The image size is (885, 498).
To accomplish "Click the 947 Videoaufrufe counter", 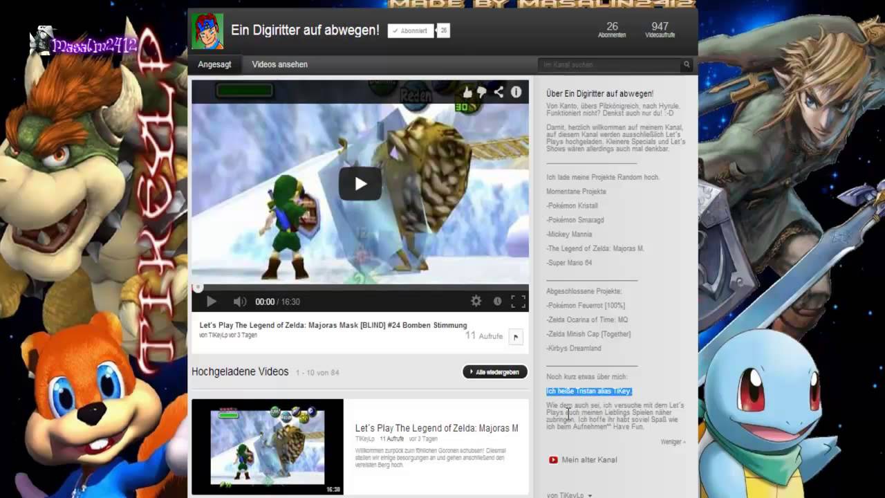I will click(x=660, y=30).
